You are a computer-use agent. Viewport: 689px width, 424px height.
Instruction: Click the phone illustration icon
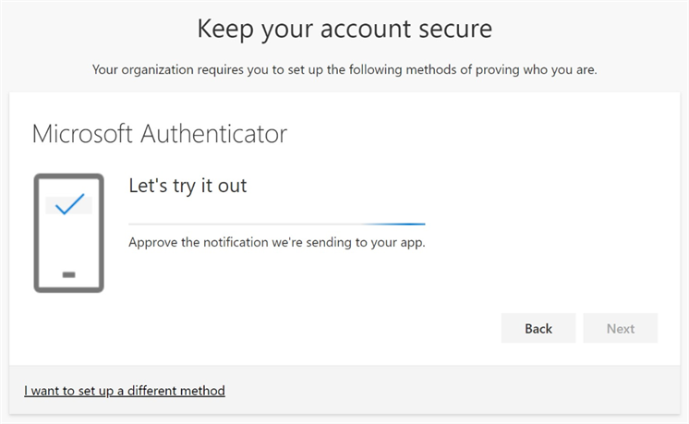68,233
